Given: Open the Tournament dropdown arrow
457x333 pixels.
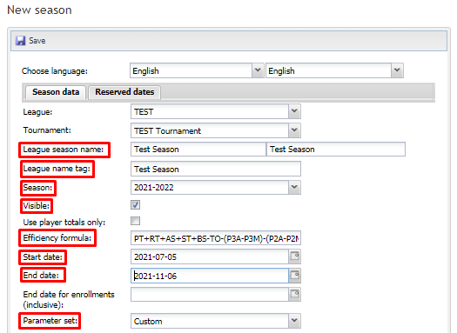Looking at the screenshot, I should 294,130.
